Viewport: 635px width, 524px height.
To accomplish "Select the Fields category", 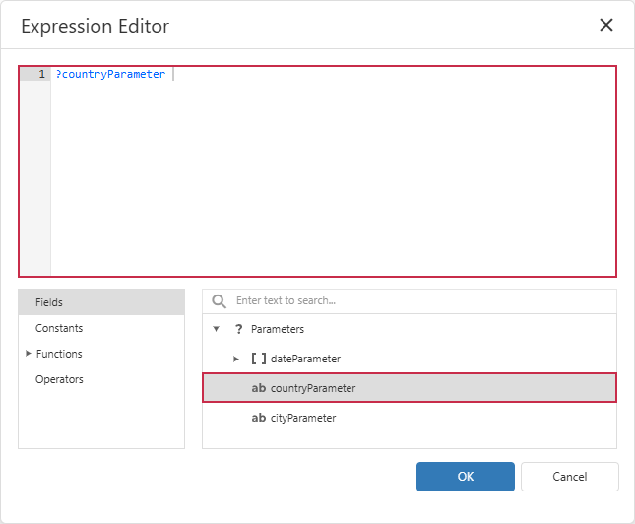I will click(101, 302).
